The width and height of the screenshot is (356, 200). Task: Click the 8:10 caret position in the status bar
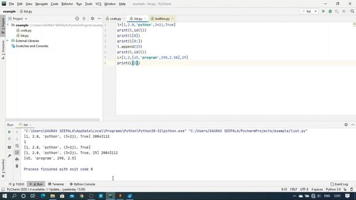coord(284,189)
